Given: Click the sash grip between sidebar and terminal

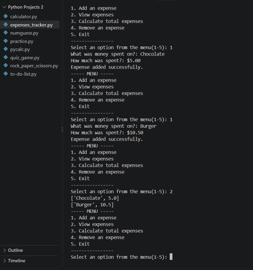Looking at the screenshot, I should click(62, 129).
